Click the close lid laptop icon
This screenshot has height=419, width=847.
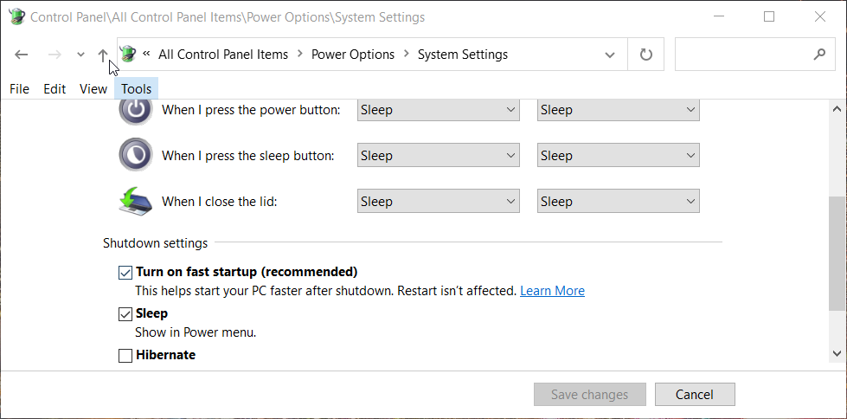[x=136, y=201]
